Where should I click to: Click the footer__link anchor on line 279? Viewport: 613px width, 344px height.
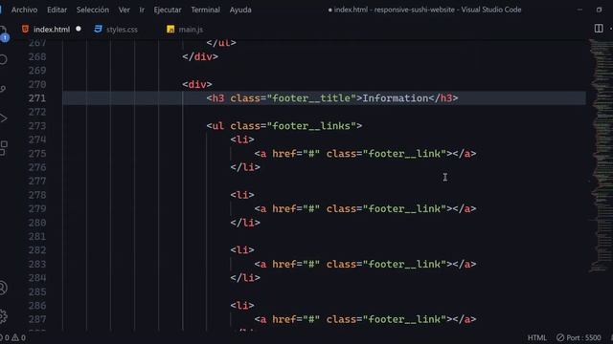click(365, 208)
